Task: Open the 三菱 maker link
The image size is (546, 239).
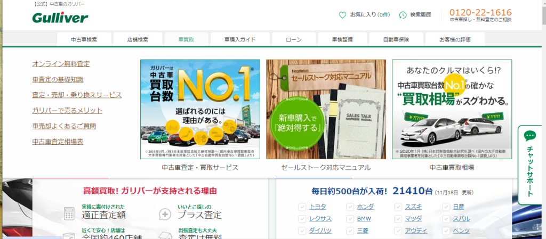Action: point(363,230)
